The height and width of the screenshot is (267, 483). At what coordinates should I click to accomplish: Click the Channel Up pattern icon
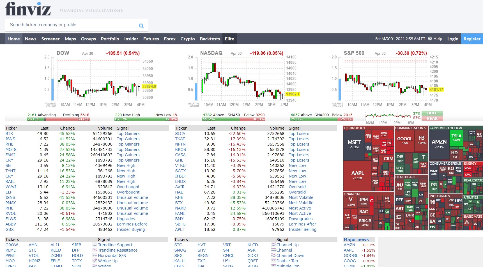point(273,245)
